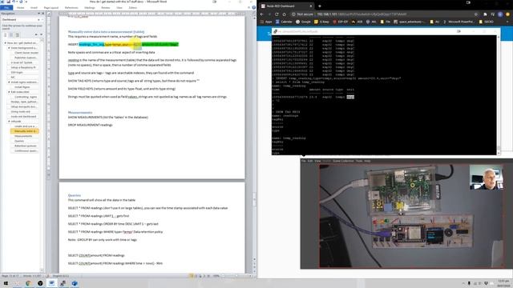The height and width of the screenshot is (288, 513).
Task: Open the File tab in Word
Action: [6, 7]
